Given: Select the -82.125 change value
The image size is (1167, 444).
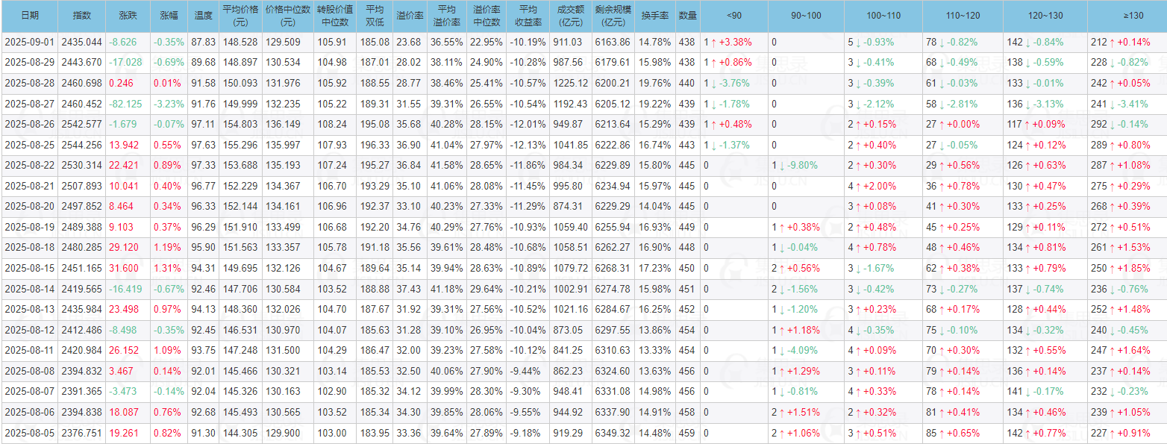Looking at the screenshot, I should (x=125, y=104).
